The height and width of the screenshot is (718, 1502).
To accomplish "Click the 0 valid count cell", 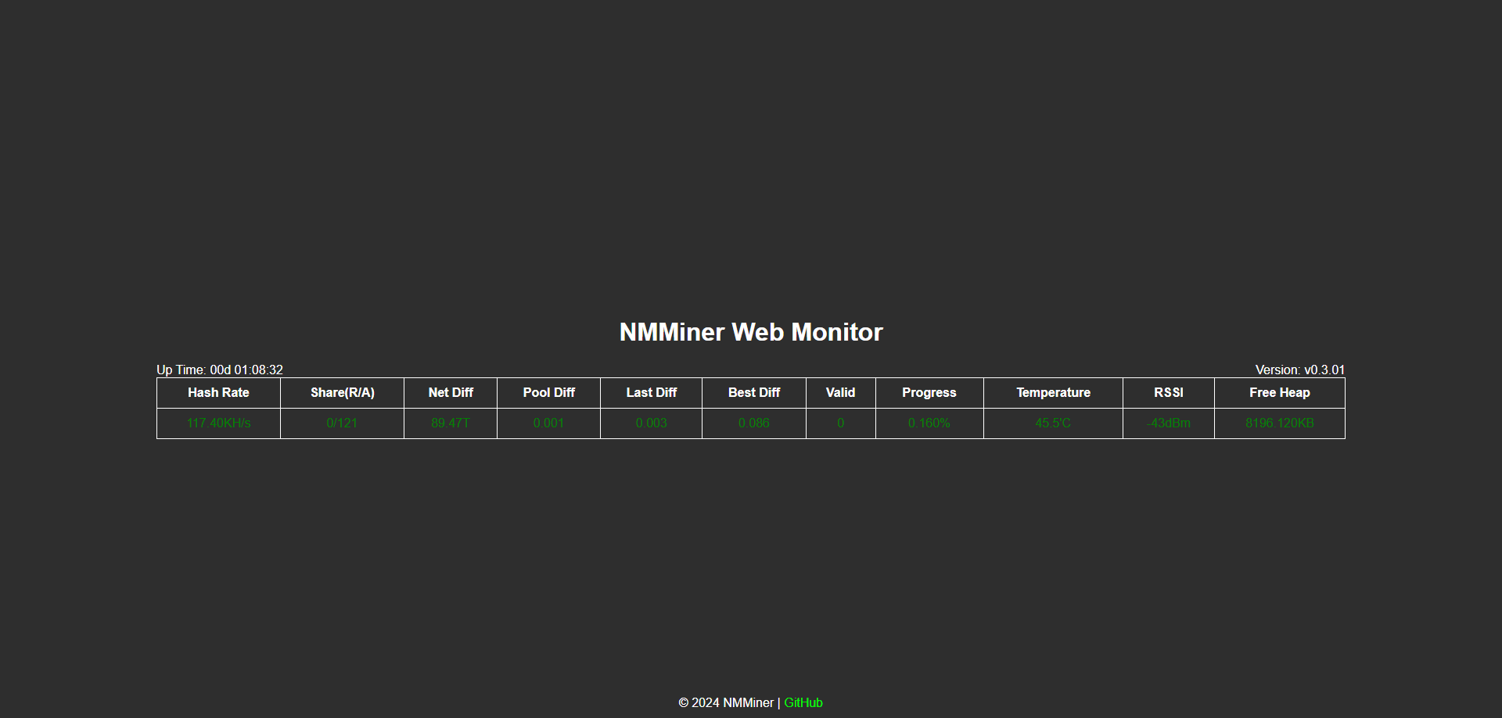I will tap(841, 423).
